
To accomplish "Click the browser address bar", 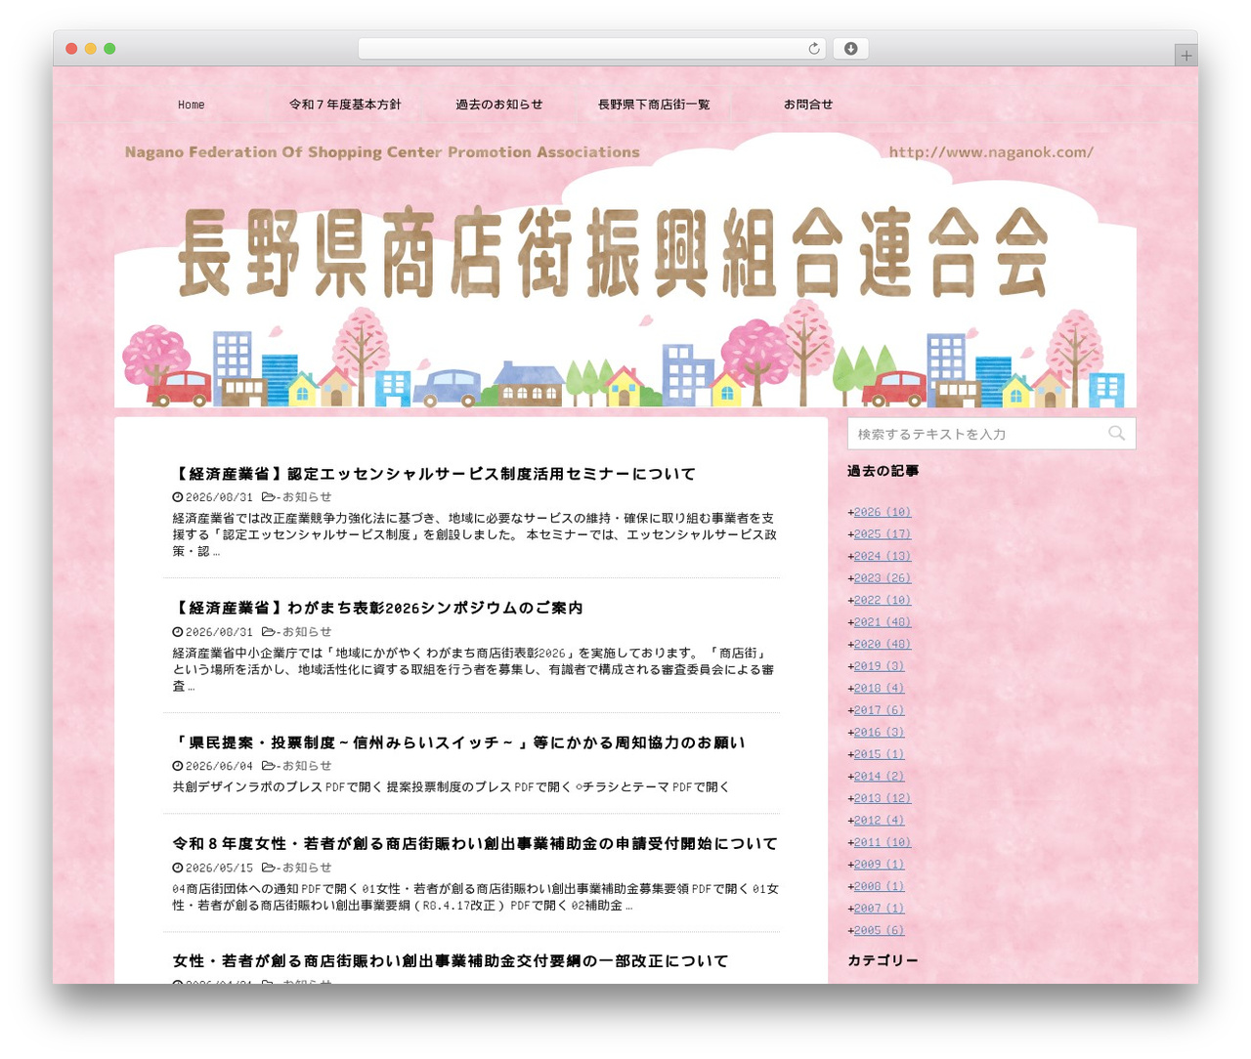I will pos(592,49).
